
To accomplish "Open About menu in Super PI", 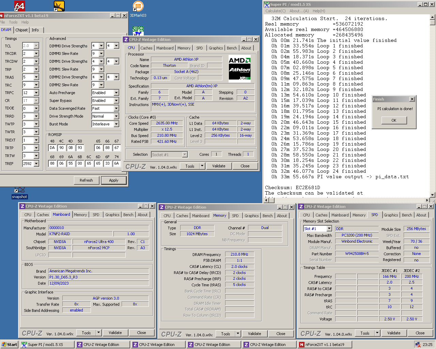I will coord(299,11).
